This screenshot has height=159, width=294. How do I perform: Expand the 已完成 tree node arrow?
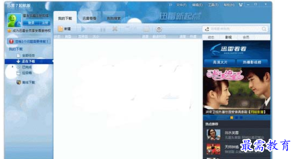pos(13,67)
